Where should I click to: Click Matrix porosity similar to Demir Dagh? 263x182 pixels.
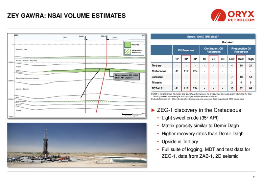[x=200, y=125]
